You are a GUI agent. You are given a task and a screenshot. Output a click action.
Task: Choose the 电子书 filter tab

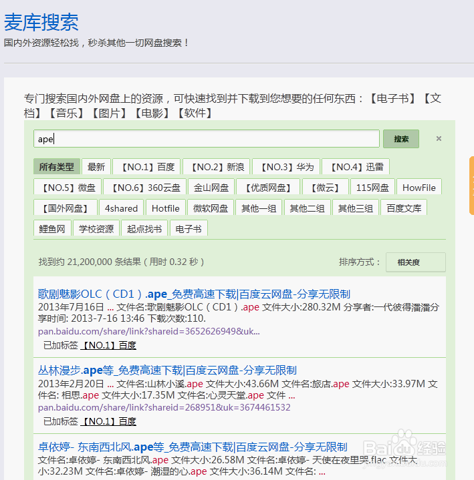point(189,228)
